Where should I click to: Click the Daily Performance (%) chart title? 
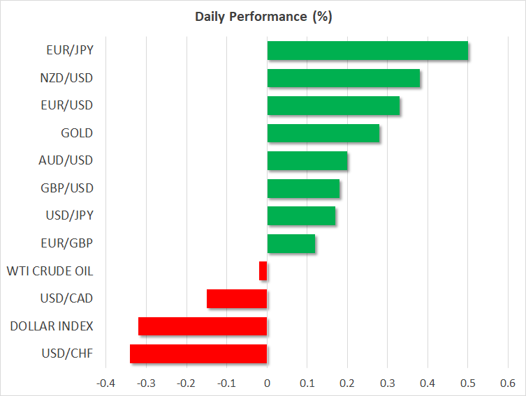(263, 17)
